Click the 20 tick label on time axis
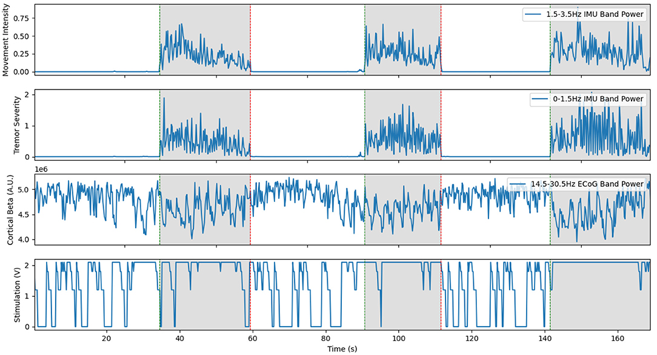Viewport: 657px width, 355px height. [107, 338]
